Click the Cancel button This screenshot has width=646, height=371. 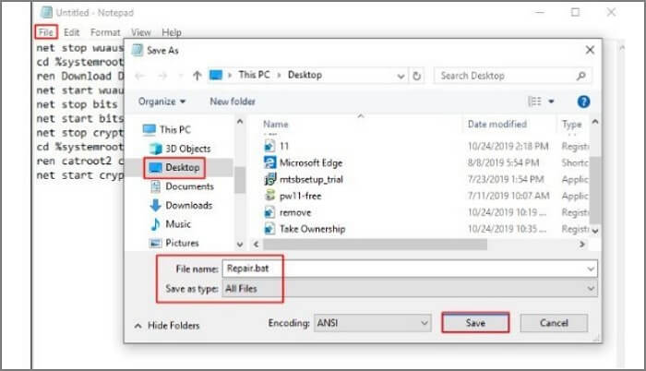554,323
